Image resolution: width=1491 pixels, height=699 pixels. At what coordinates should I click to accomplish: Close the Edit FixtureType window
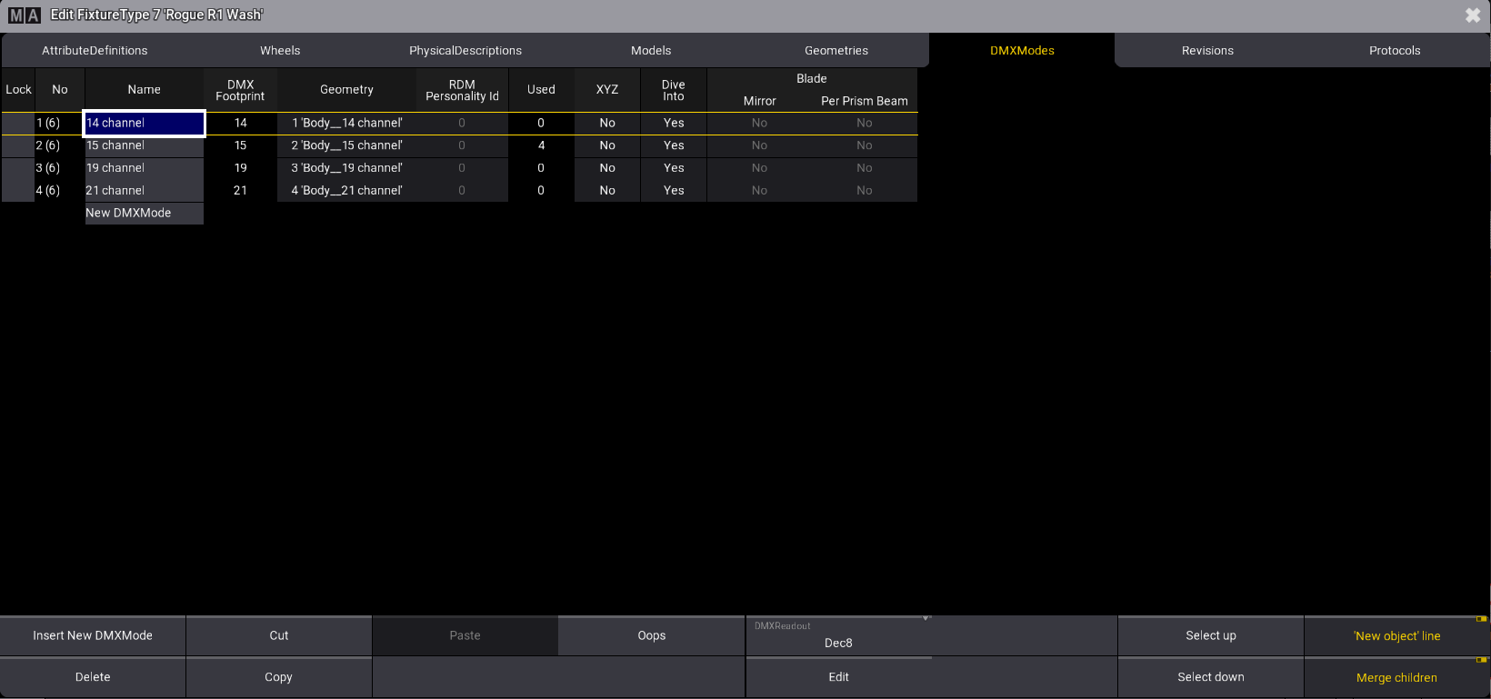click(1472, 15)
